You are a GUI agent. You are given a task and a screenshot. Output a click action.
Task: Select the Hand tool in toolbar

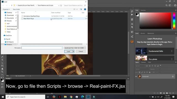click(x=2, y=69)
